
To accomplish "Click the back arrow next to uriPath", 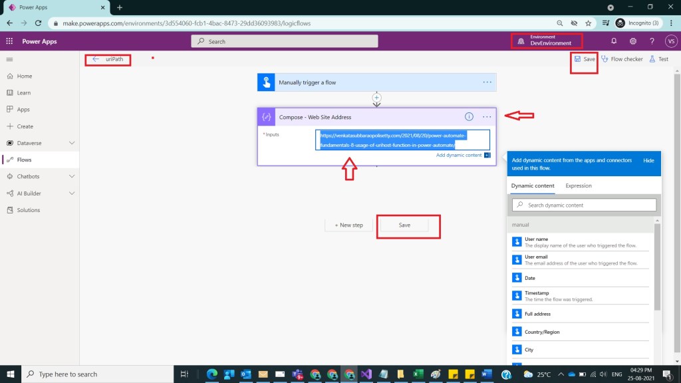I will [96, 59].
